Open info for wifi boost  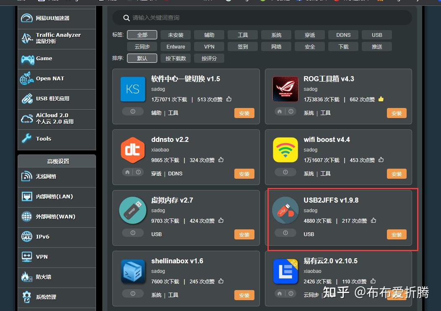(x=285, y=172)
